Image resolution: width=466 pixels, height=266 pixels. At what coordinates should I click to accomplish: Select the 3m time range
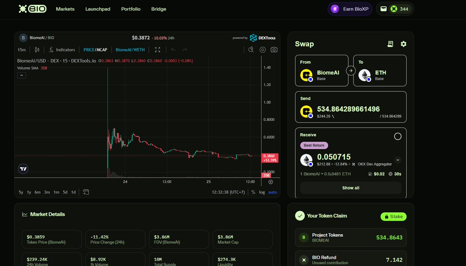click(47, 192)
